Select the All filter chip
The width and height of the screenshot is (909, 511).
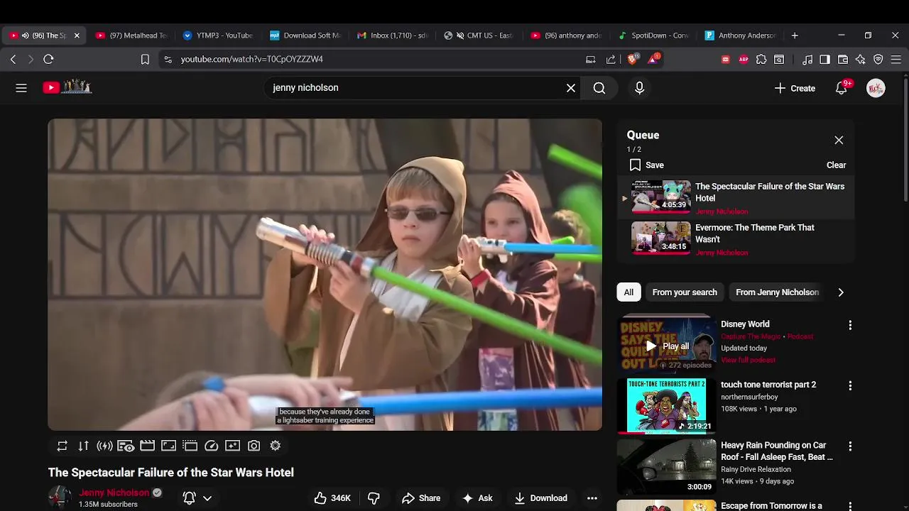tap(628, 292)
